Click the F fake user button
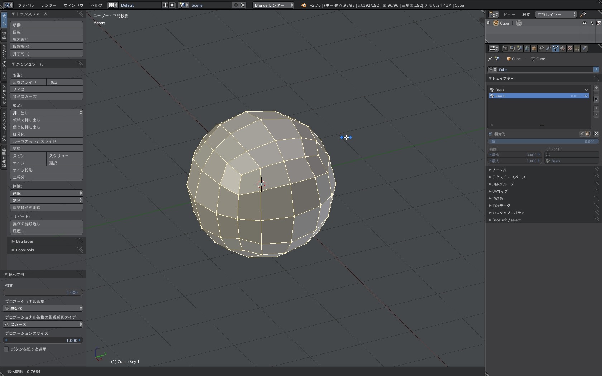The height and width of the screenshot is (376, 602). [596, 69]
